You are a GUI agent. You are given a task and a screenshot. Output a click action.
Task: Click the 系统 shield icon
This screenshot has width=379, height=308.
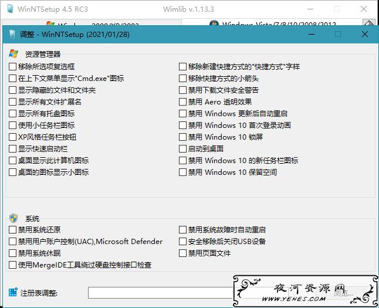click(13, 218)
